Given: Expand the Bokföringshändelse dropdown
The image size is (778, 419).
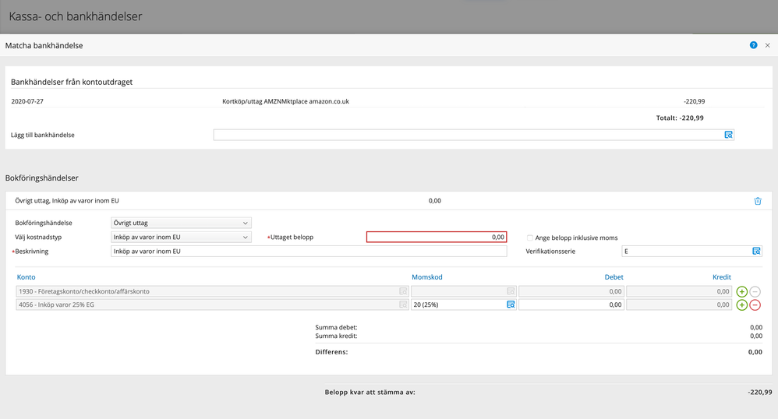Looking at the screenshot, I should pos(181,223).
